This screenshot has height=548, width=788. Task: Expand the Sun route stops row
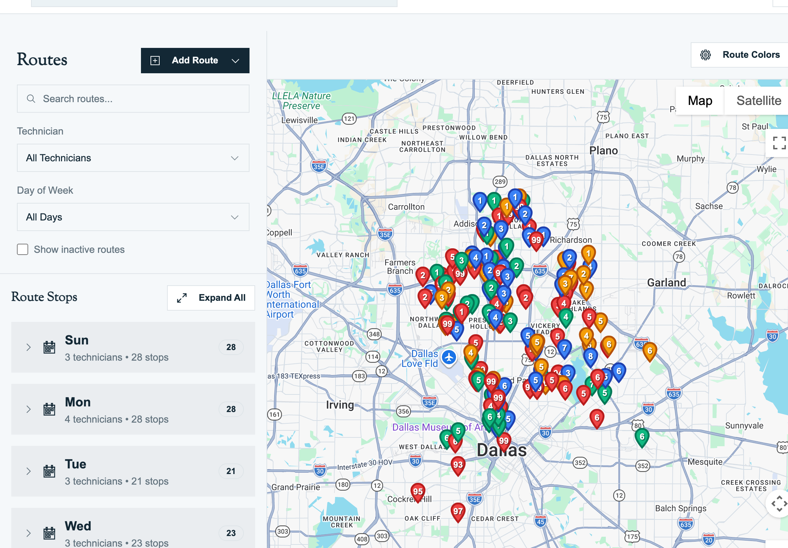click(133, 347)
